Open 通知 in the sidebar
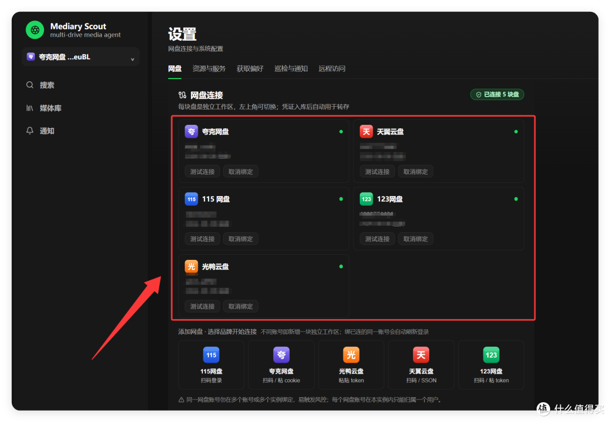 coord(47,131)
